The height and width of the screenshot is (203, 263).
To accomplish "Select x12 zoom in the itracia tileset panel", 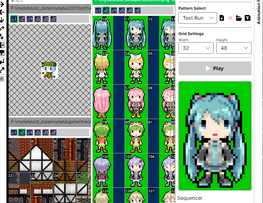I will 53,132.
